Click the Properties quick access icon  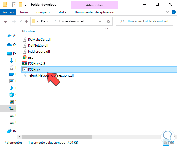pos(14,5)
